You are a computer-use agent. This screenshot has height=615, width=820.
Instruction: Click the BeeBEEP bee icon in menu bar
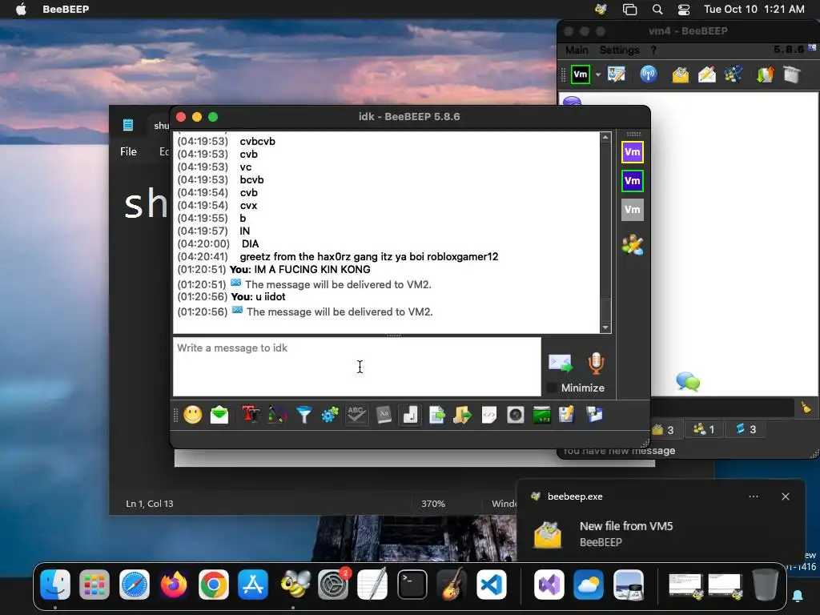click(x=601, y=9)
